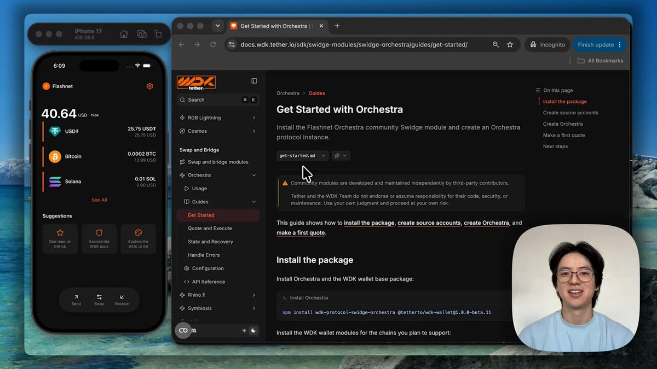Select the USDT Tether coin icon
This screenshot has width=657, height=369.
[55, 131]
